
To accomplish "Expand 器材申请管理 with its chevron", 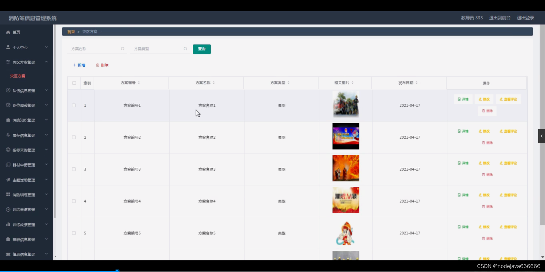I will [x=46, y=164].
